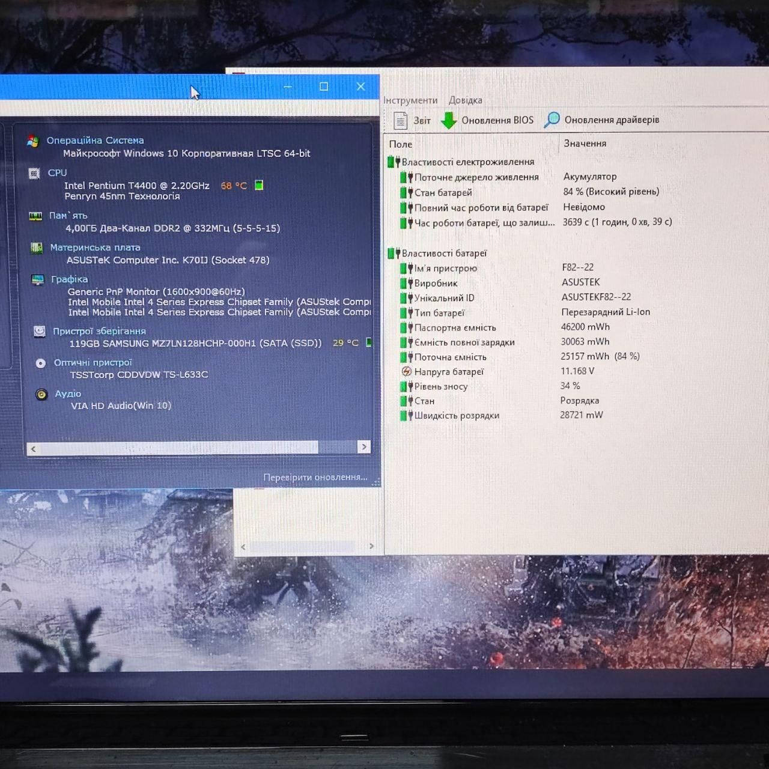
Task: Open the Операційна Система section link
Action: pos(95,140)
